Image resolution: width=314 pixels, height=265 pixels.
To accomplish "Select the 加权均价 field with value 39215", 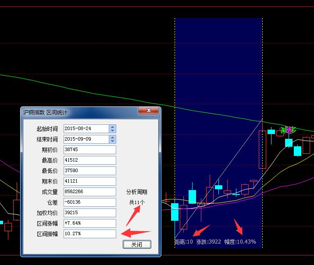I will (89, 213).
